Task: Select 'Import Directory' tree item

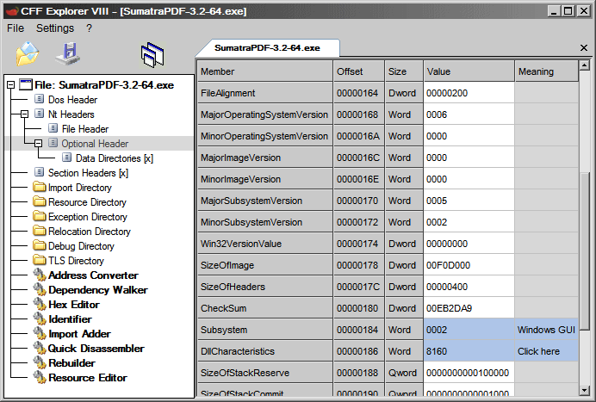Action: (80, 188)
